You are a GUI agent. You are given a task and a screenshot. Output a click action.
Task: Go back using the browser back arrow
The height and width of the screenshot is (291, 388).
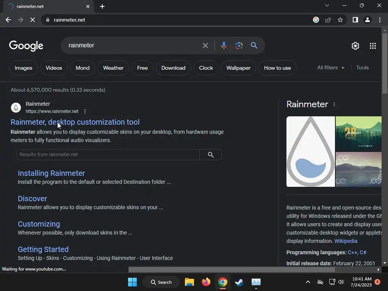pos(8,20)
